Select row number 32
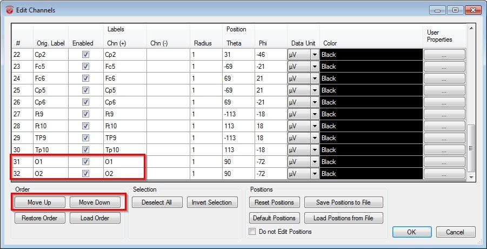487x249 pixels. (x=22, y=173)
